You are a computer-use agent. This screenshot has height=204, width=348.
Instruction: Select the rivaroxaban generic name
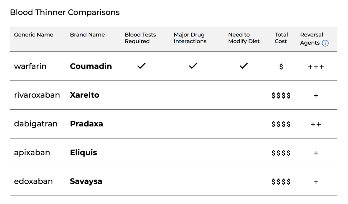37,95
